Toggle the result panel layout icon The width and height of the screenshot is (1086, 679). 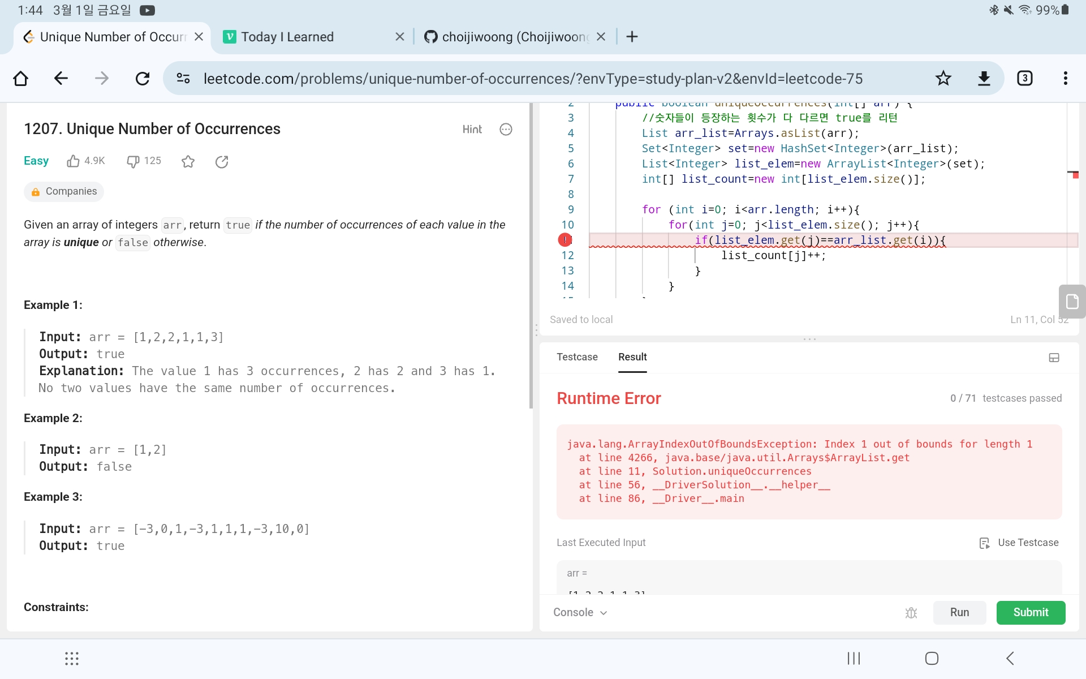[x=1054, y=358]
